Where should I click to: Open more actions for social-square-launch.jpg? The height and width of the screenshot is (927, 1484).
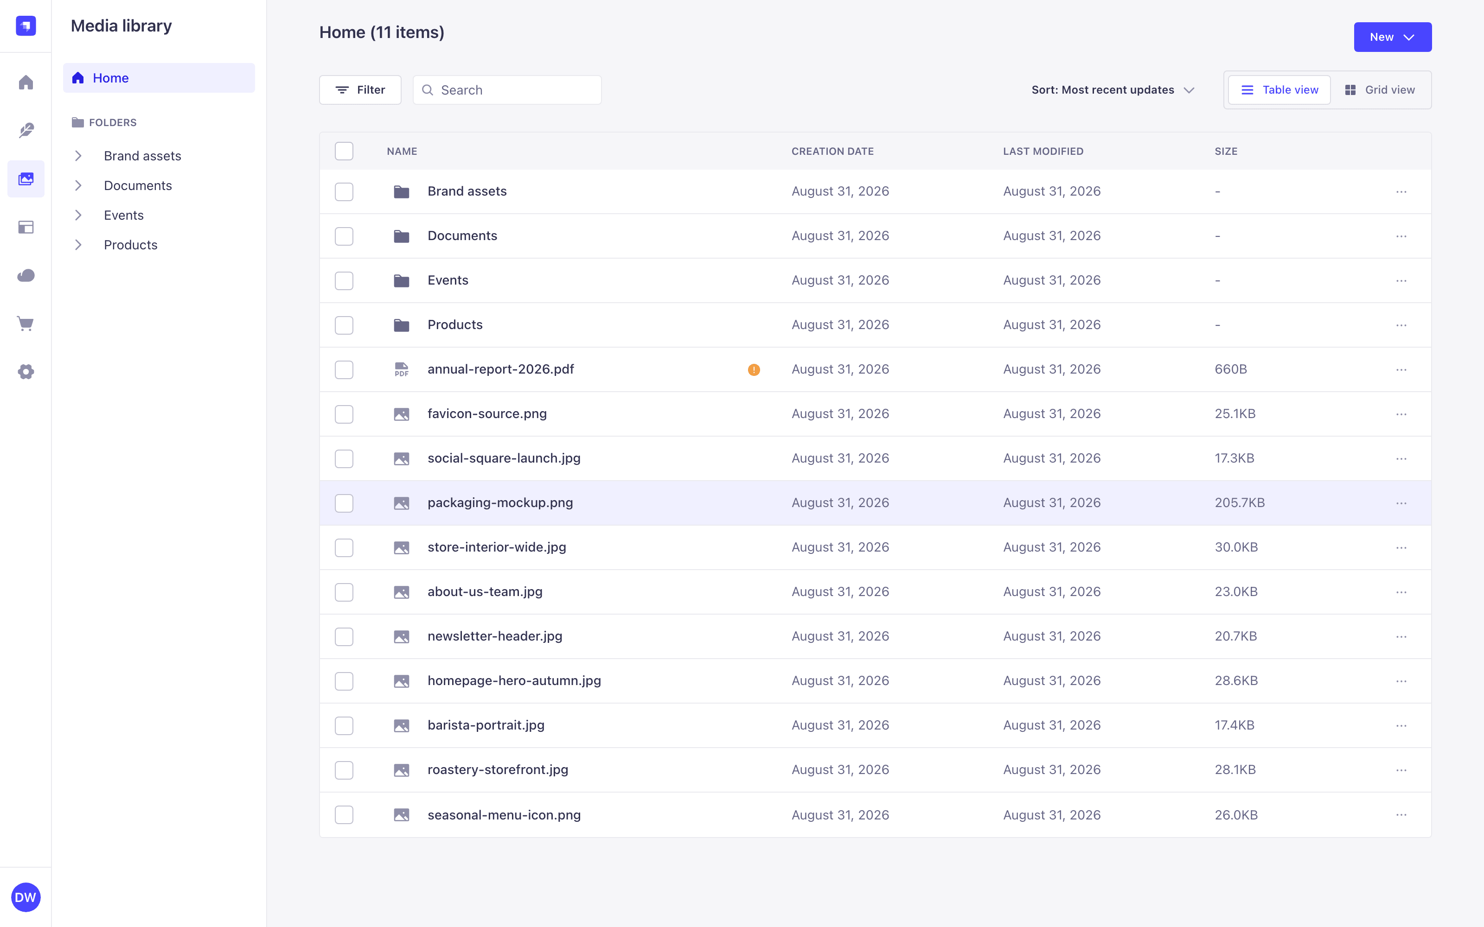coord(1401,458)
